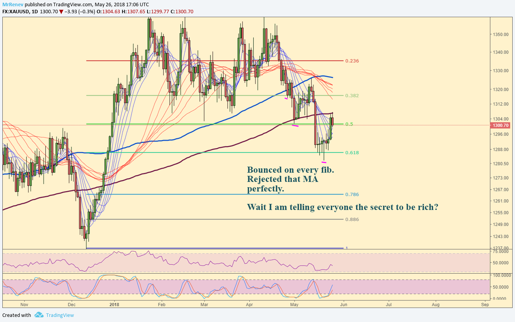
Task: Click the RSI 75.0000 scale label
Action: [x=501, y=252]
